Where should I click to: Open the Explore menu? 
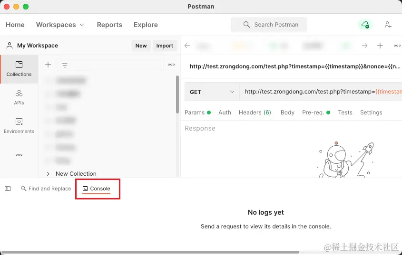(x=146, y=25)
